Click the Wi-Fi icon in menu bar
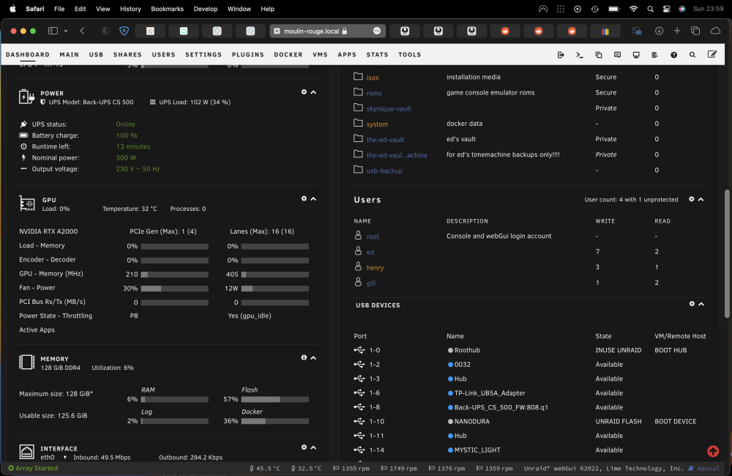This screenshot has width=732, height=476. point(633,9)
